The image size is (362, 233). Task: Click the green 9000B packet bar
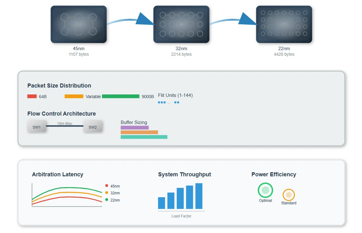(x=121, y=96)
